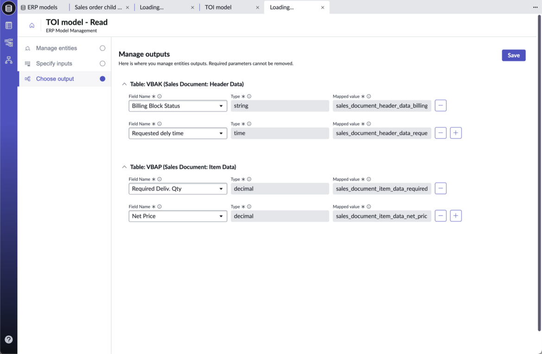Screen dimensions: 542x354
Task: Show Mapped value info in Net Price row
Action: point(369,207)
